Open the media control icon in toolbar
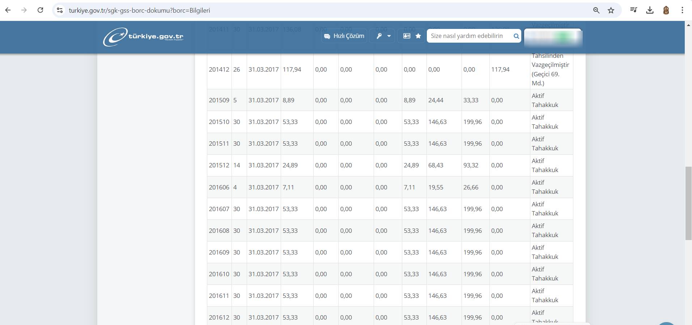Screen dimensions: 692x325 click(633, 10)
